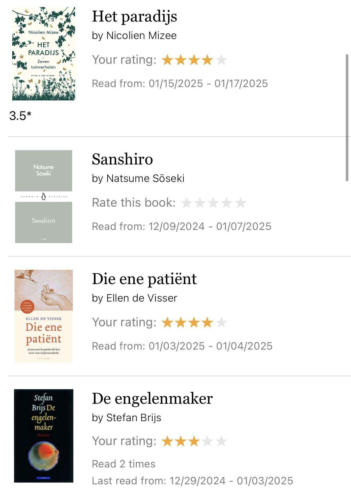351x489 pixels.
Task: Click the vertical scrollbar on the right
Action: click(x=347, y=118)
